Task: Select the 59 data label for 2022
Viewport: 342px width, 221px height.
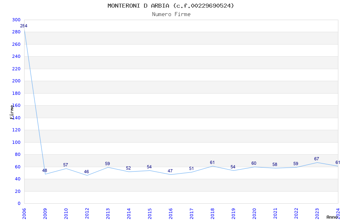Action: (x=296, y=164)
